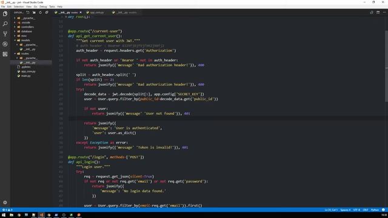Expand the top __pycache__ folder
This screenshot has width=388, height=218.
(26, 18)
